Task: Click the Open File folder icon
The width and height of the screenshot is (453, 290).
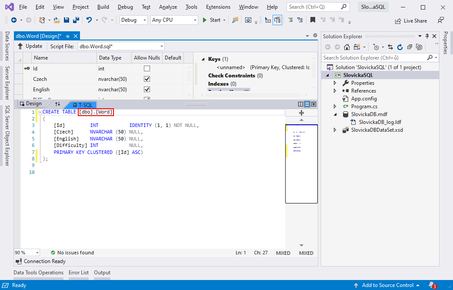Action: [x=57, y=20]
